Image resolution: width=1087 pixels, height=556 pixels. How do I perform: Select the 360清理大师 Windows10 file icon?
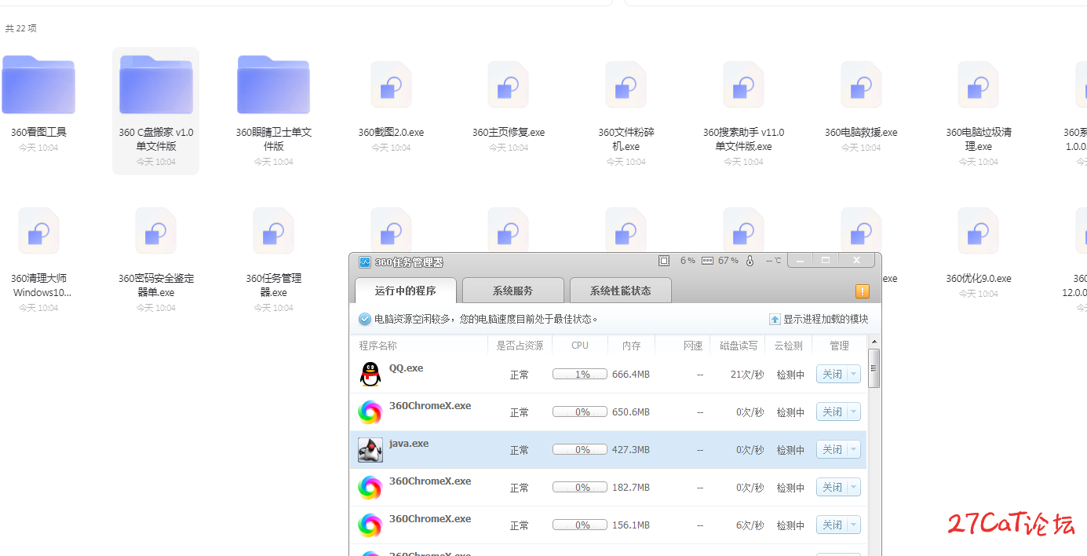pyautogui.click(x=38, y=231)
